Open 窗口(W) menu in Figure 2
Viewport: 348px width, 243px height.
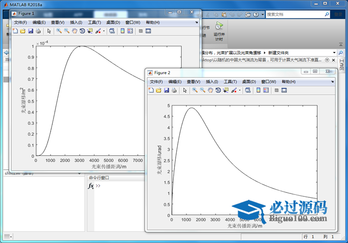[269, 82]
